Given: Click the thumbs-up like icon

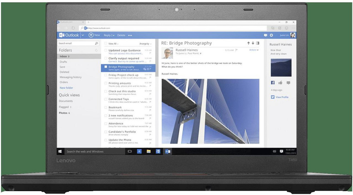Looking at the screenshot, I should [280, 83].
